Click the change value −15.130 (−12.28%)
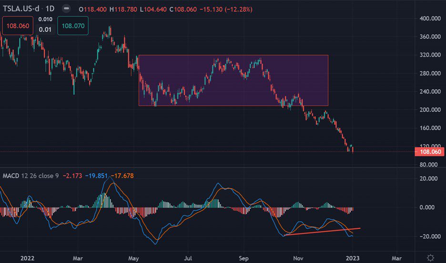The width and height of the screenshot is (446, 263). (226, 9)
